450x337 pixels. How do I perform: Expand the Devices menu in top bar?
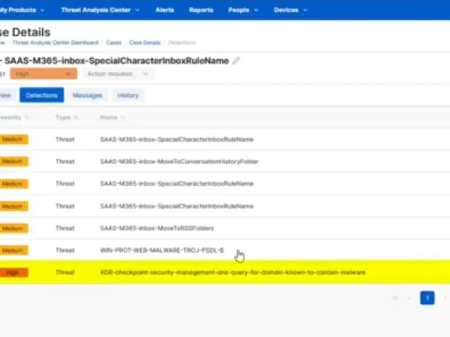coord(290,10)
